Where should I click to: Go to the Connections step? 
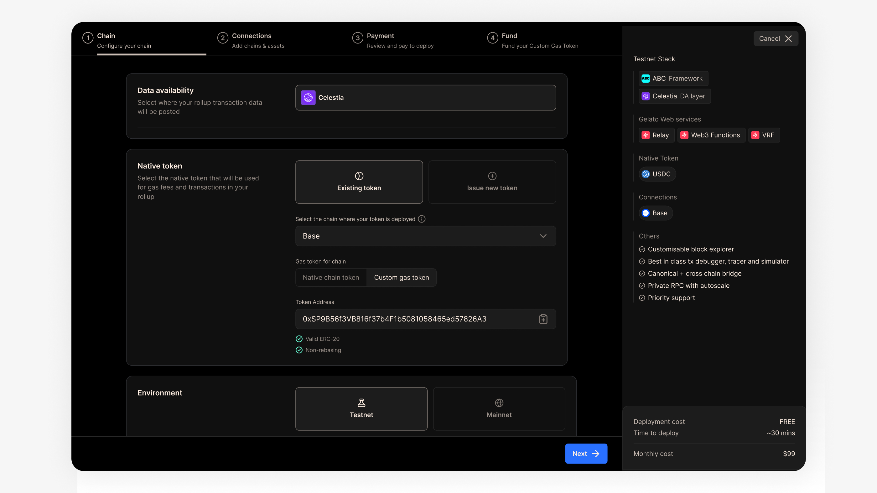pyautogui.click(x=251, y=40)
